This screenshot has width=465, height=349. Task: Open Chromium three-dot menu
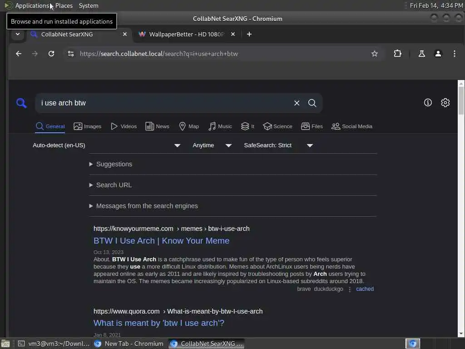[454, 54]
